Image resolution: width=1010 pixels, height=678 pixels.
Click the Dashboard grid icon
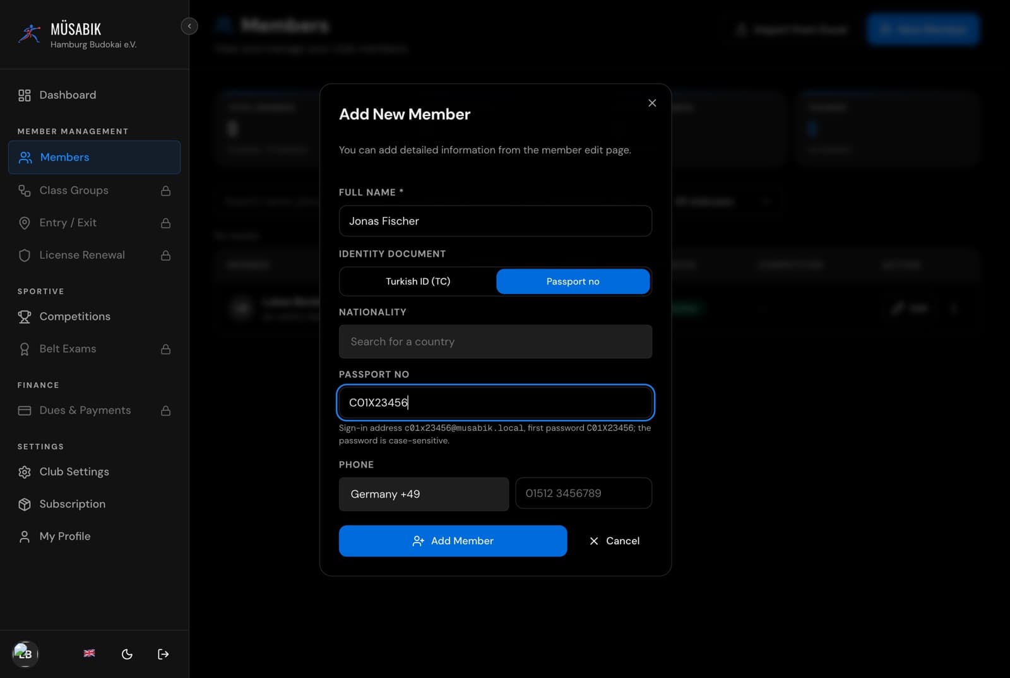(25, 95)
